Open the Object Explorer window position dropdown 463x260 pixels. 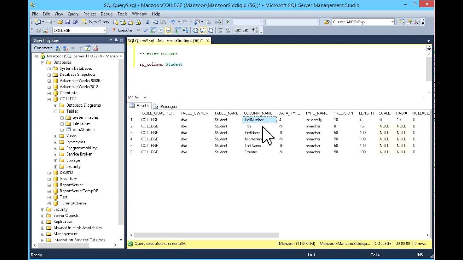(111, 40)
